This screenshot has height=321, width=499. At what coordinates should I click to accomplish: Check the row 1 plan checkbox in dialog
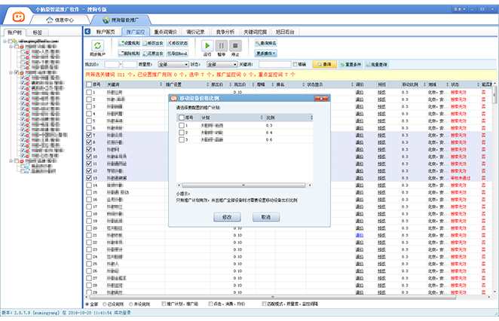click(181, 125)
